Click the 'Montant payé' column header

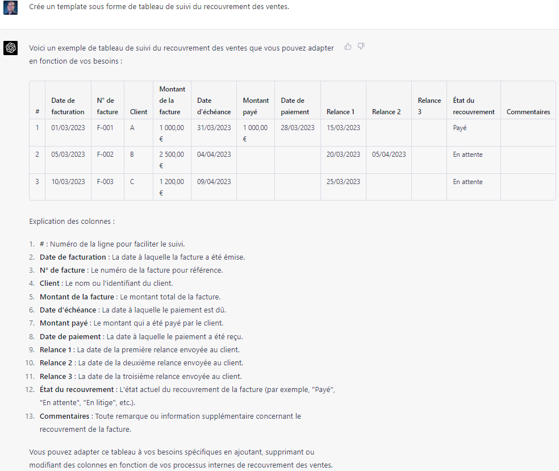coord(256,106)
